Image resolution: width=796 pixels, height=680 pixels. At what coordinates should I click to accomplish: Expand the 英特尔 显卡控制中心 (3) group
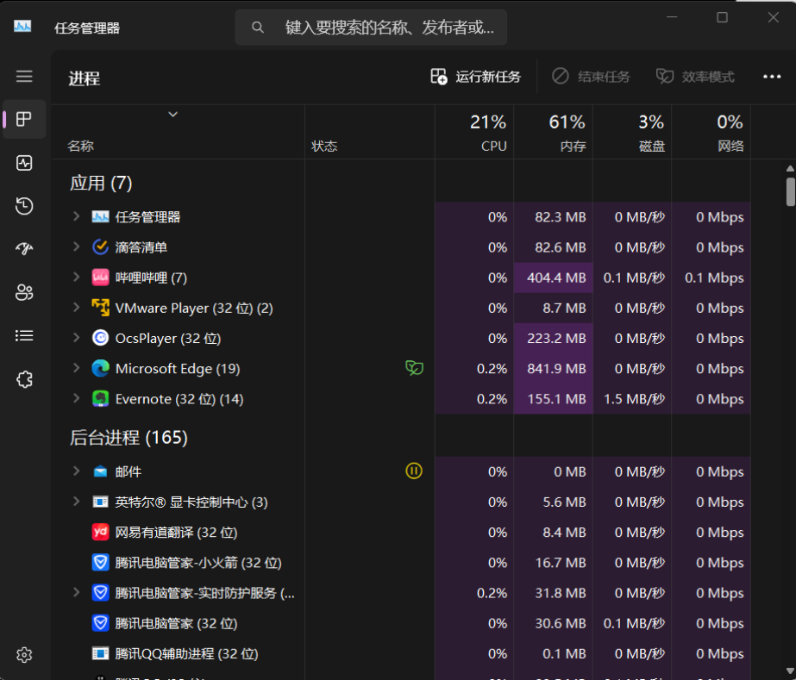pos(76,502)
